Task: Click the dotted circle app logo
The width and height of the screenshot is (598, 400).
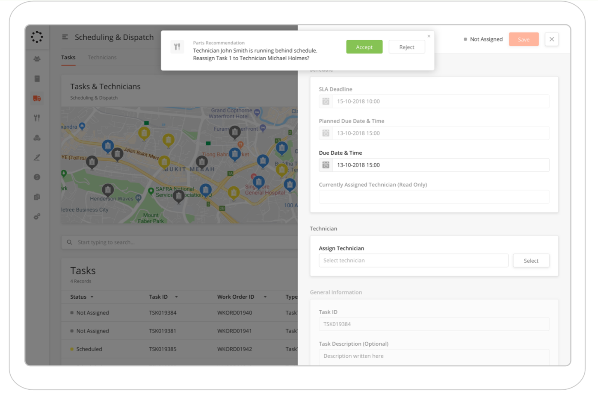Action: point(37,37)
